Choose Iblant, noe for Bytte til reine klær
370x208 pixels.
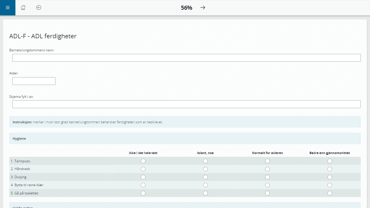[x=205, y=185]
